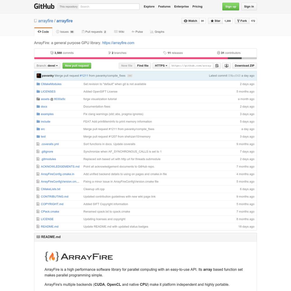Viewport: 291px width, 291px height.
Task: Copy clone URL to clipboard
Action: 217,66
